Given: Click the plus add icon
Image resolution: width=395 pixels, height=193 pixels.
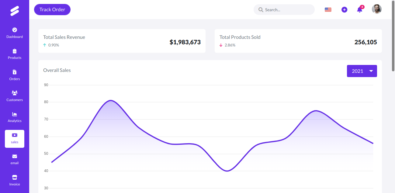Looking at the screenshot, I should pos(344,9).
